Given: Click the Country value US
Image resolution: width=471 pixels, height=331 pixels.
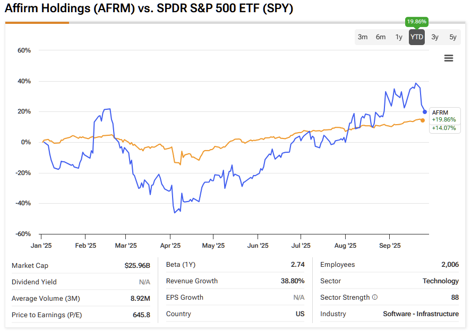Looking at the screenshot, I should click(300, 314).
